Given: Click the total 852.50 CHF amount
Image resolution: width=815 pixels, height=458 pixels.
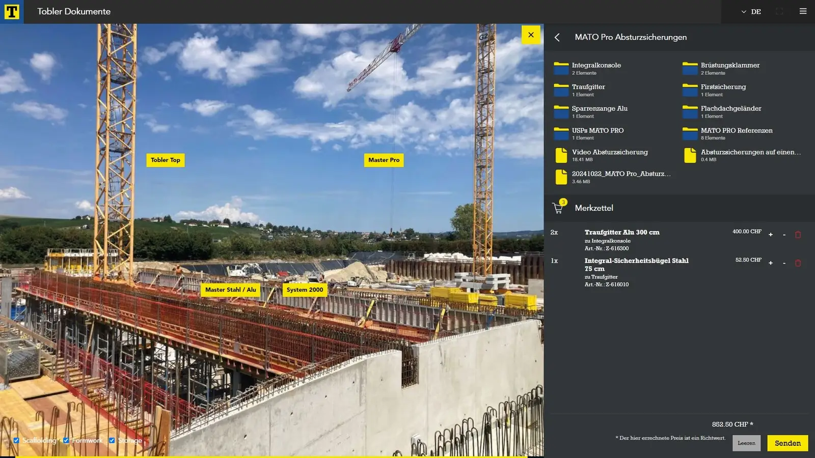Looking at the screenshot, I should click(x=732, y=424).
